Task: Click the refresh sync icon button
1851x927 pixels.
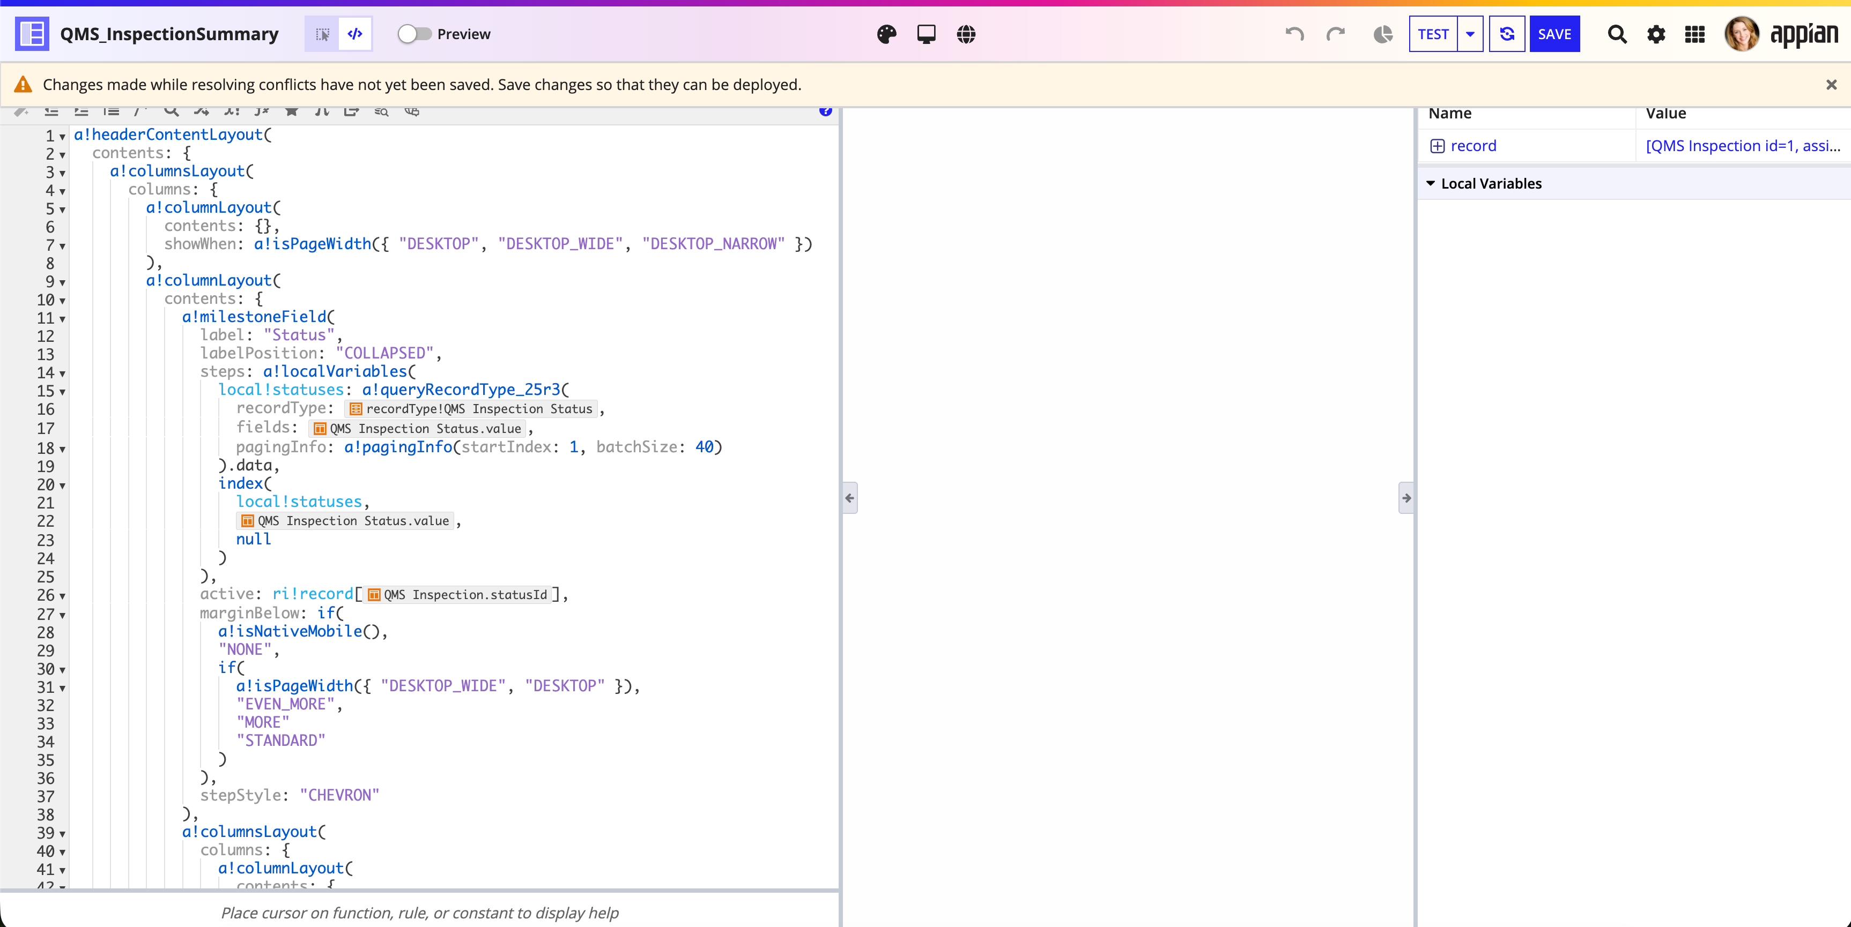Action: (1507, 34)
